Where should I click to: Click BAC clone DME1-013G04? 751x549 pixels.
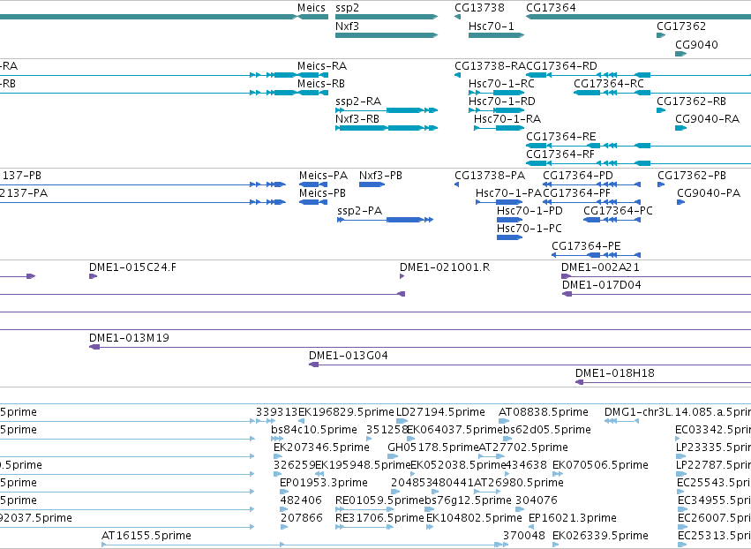349,356
